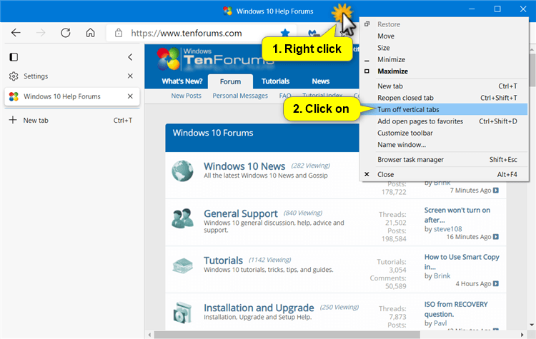This screenshot has height=339, width=536.
Task: Open the General Support forum link
Action: click(241, 213)
